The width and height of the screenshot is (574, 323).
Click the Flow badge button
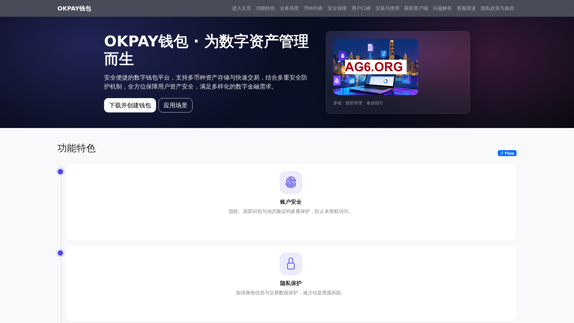[x=507, y=153]
